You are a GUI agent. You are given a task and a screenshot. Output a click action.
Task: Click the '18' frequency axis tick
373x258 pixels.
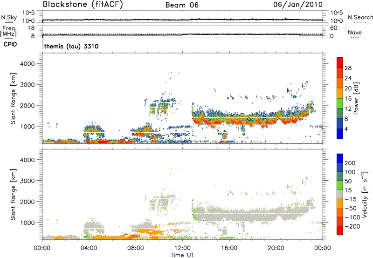[31, 28]
